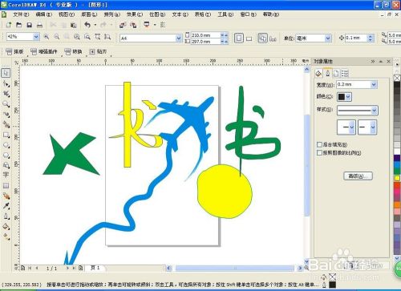Click the Undo arrow icon
Viewport: 401px width, 291px height.
87,25
